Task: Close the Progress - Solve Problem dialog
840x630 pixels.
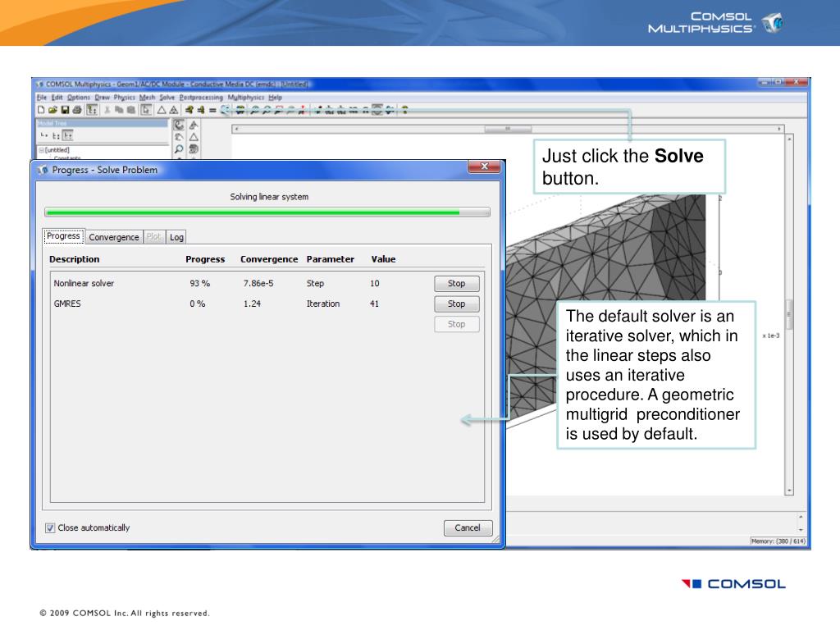Action: [x=484, y=167]
